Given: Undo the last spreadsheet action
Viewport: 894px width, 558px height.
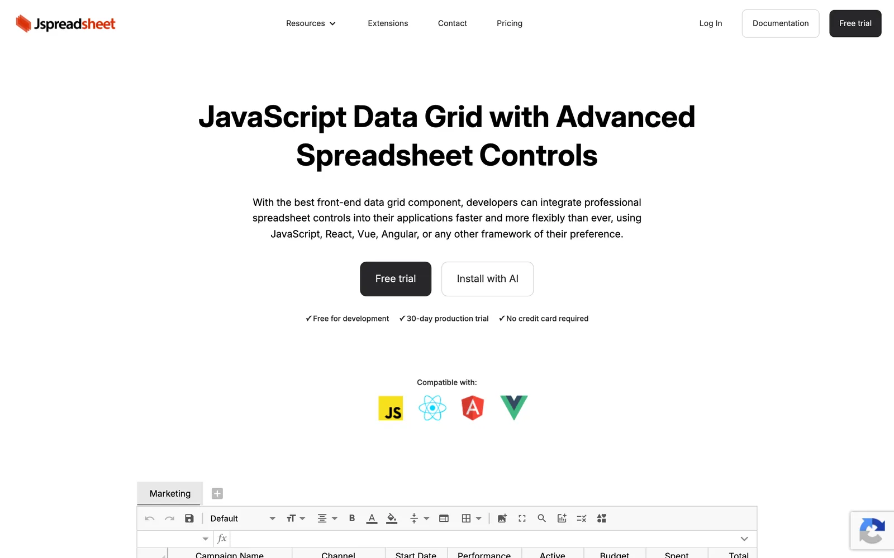Looking at the screenshot, I should click(x=150, y=518).
